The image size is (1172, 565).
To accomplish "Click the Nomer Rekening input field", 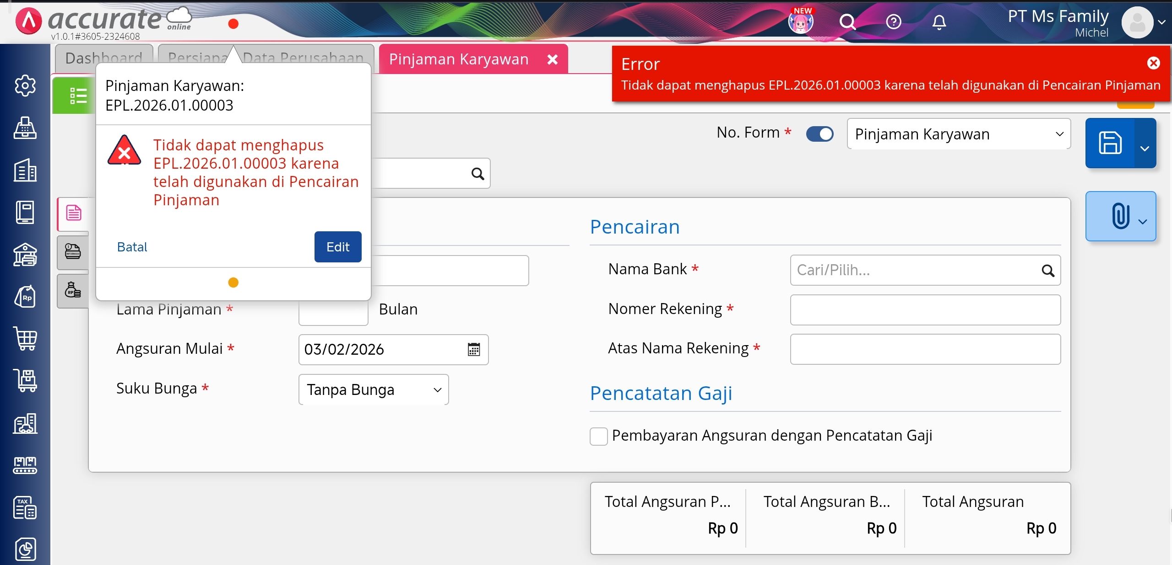I will click(x=925, y=310).
